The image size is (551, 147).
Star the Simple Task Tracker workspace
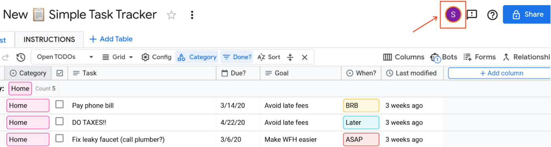[x=171, y=15]
